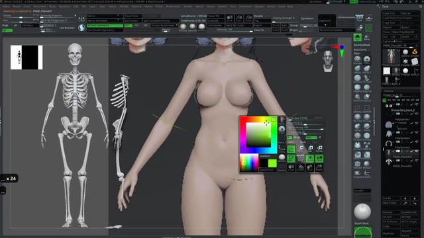Open material sphere in quick popup
The width and height of the screenshot is (424, 238).
click(282, 130)
